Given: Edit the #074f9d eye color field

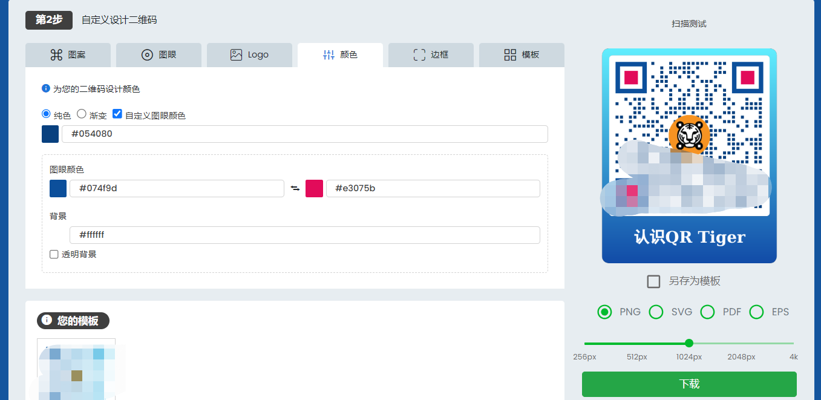Looking at the screenshot, I should pyautogui.click(x=177, y=188).
